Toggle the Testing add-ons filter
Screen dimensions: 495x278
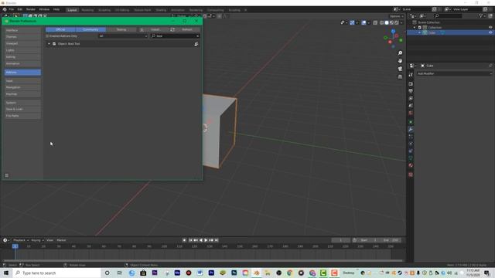point(121,29)
